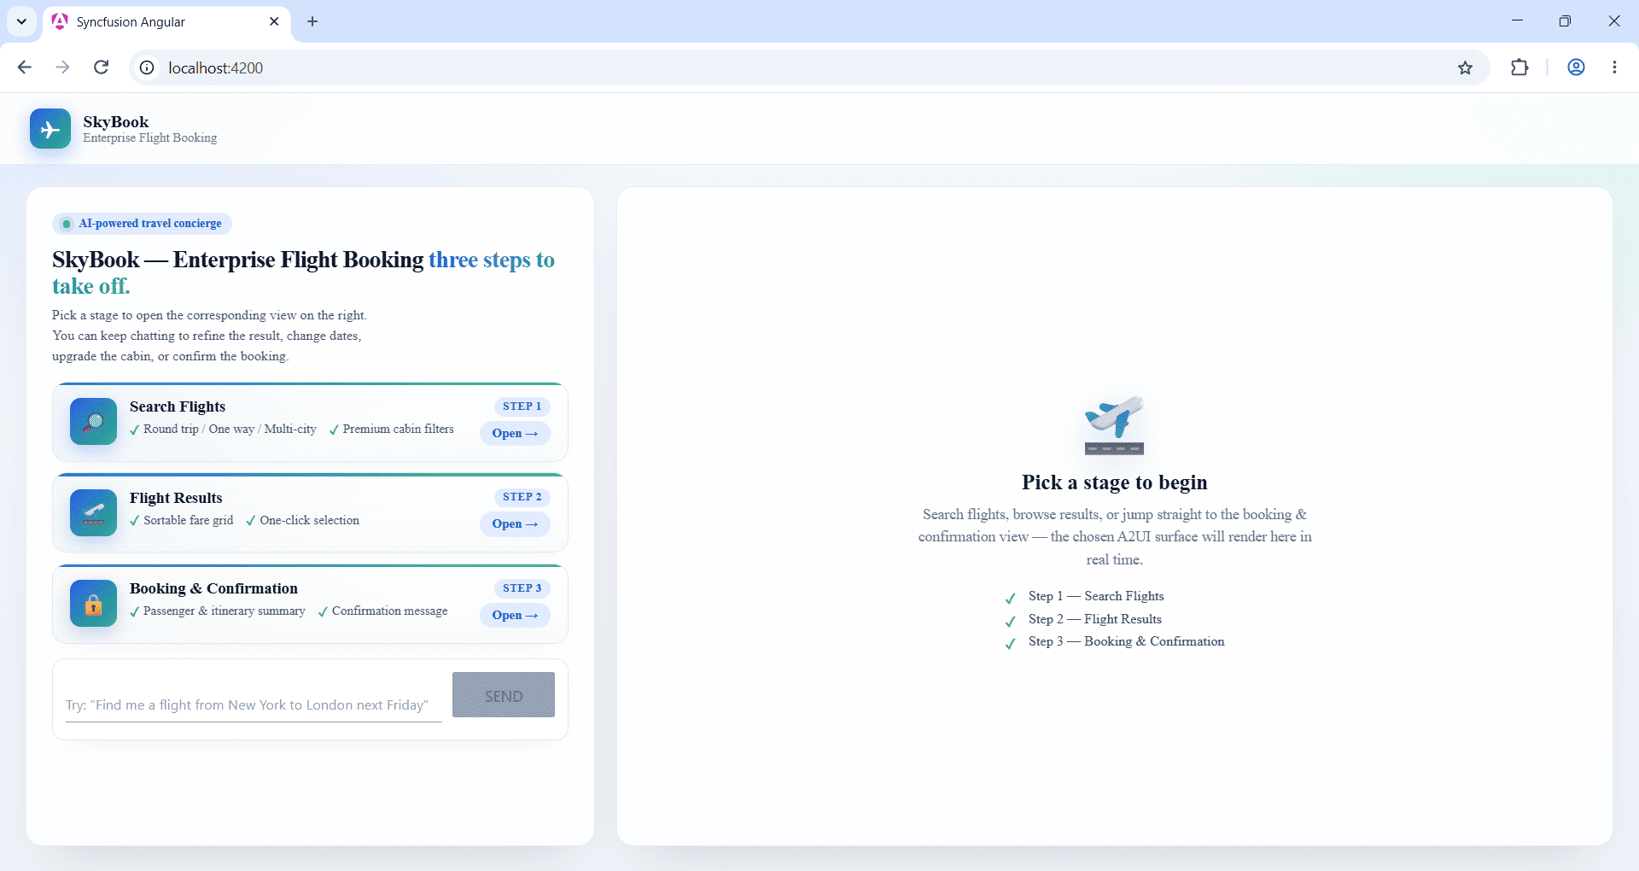Open the browser profile icon

click(x=1576, y=67)
